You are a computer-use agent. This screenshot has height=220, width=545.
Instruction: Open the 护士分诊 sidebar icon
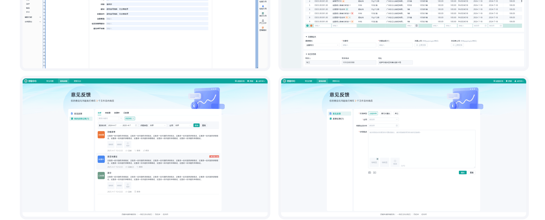tap(263, 22)
